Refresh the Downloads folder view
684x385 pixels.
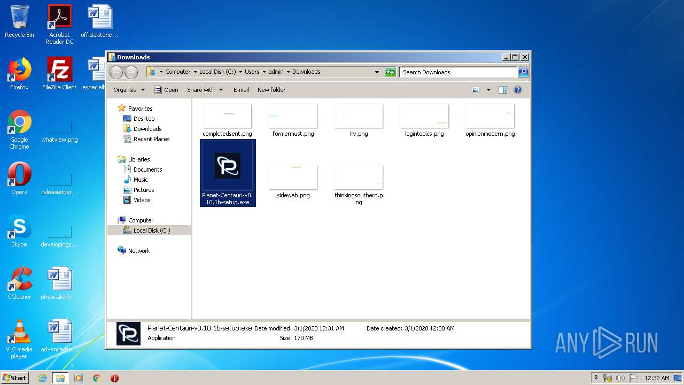point(390,72)
